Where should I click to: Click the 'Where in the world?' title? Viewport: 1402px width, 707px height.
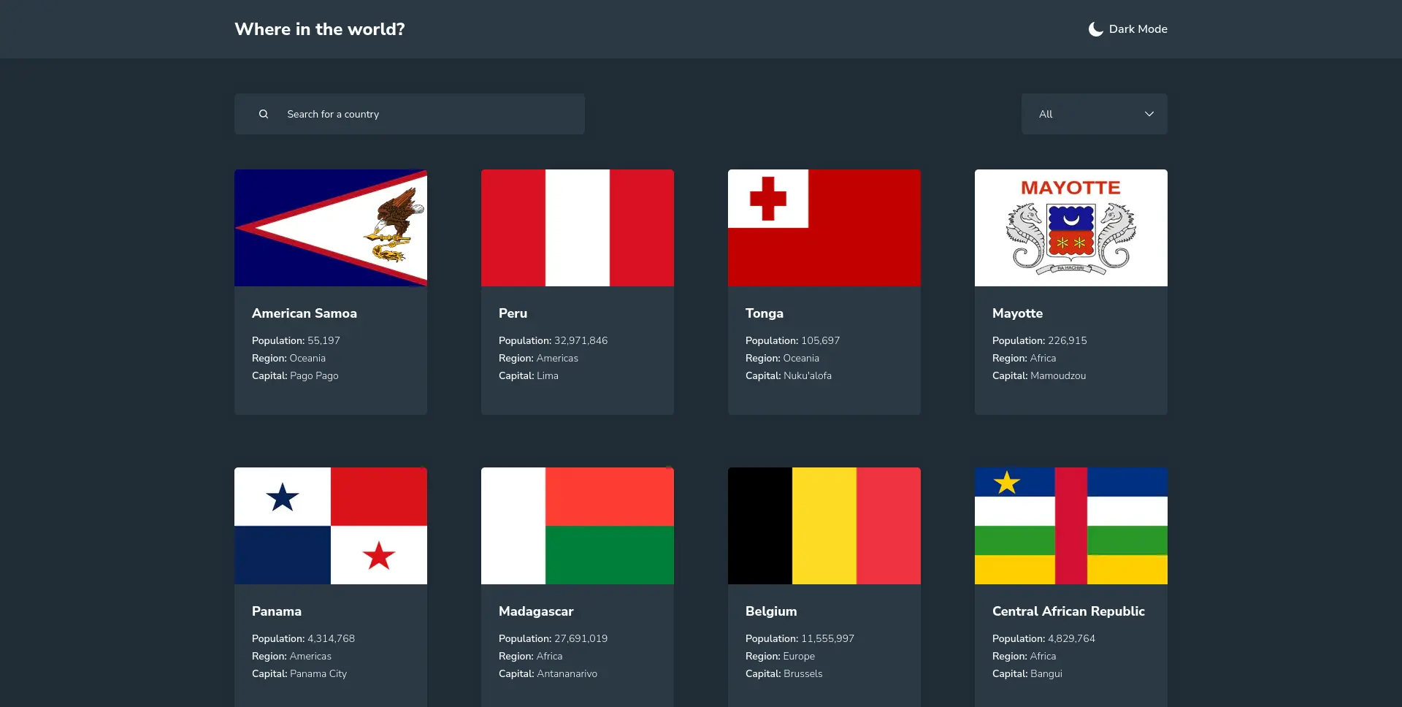point(319,29)
